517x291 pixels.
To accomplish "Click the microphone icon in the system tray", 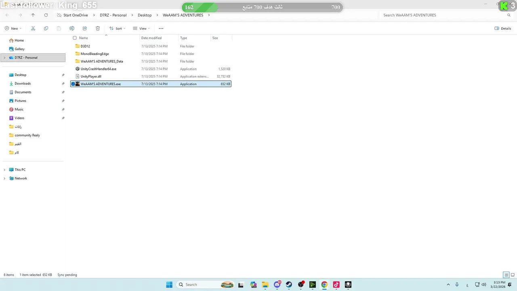I will click(457, 285).
